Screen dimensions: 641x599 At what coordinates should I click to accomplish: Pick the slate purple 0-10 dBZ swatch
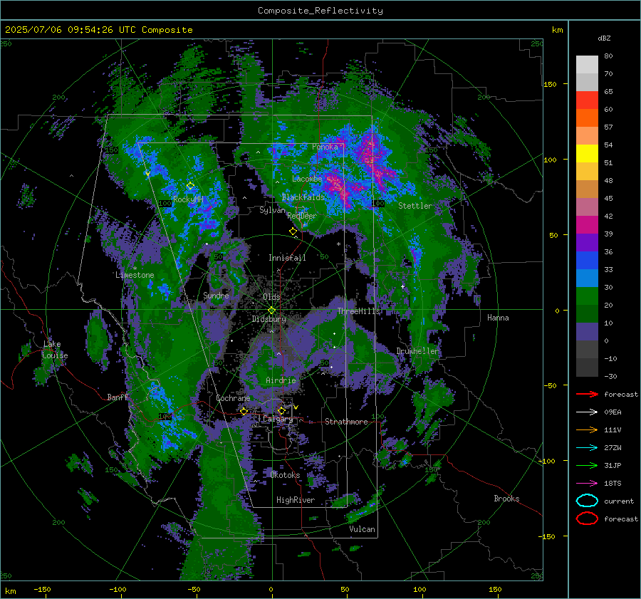pos(587,331)
